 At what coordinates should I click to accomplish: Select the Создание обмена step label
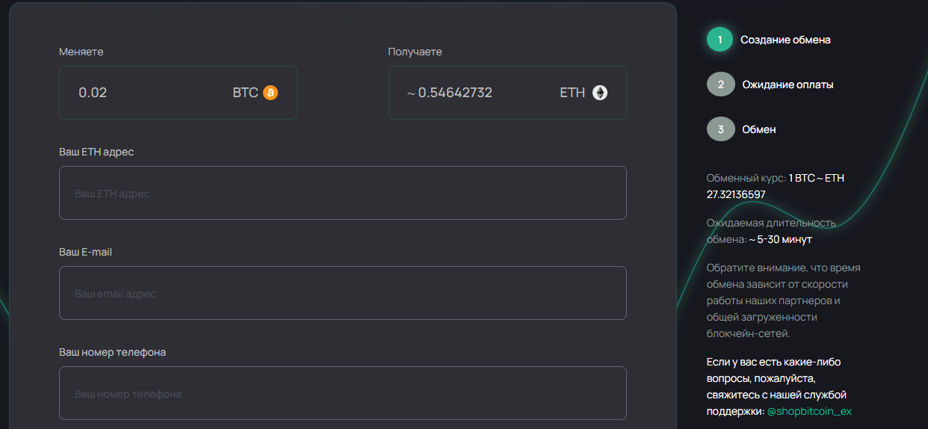(785, 40)
